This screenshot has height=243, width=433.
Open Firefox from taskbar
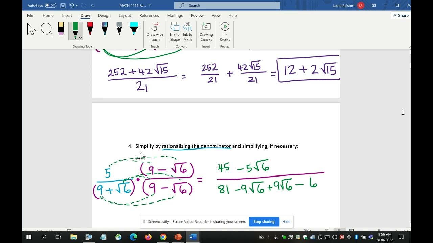[148, 237]
